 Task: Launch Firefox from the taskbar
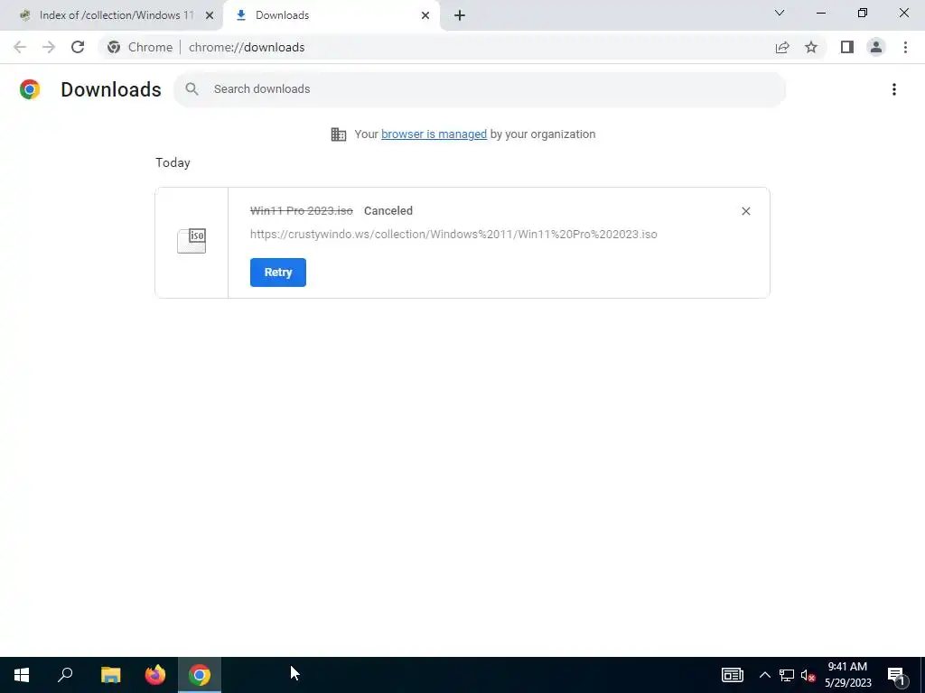point(155,675)
